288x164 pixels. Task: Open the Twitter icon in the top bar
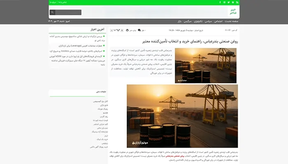click(x=229, y=2)
